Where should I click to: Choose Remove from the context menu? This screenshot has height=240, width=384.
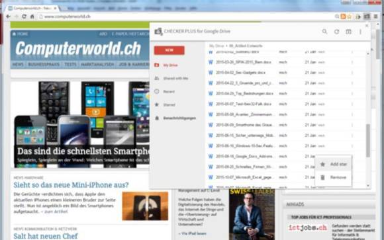(334, 177)
